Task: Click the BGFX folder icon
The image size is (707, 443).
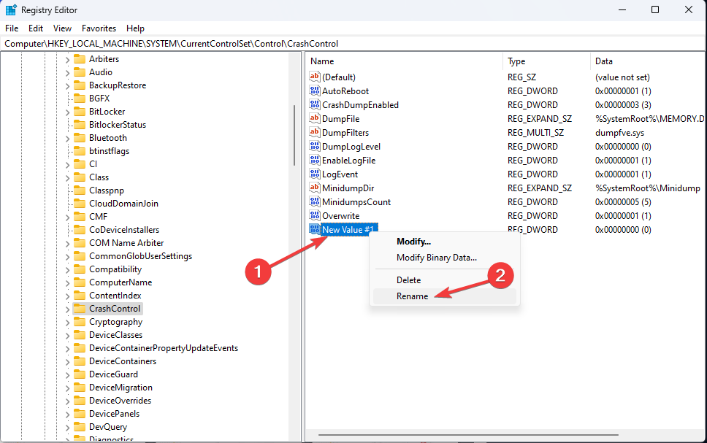Action: pyautogui.click(x=80, y=99)
